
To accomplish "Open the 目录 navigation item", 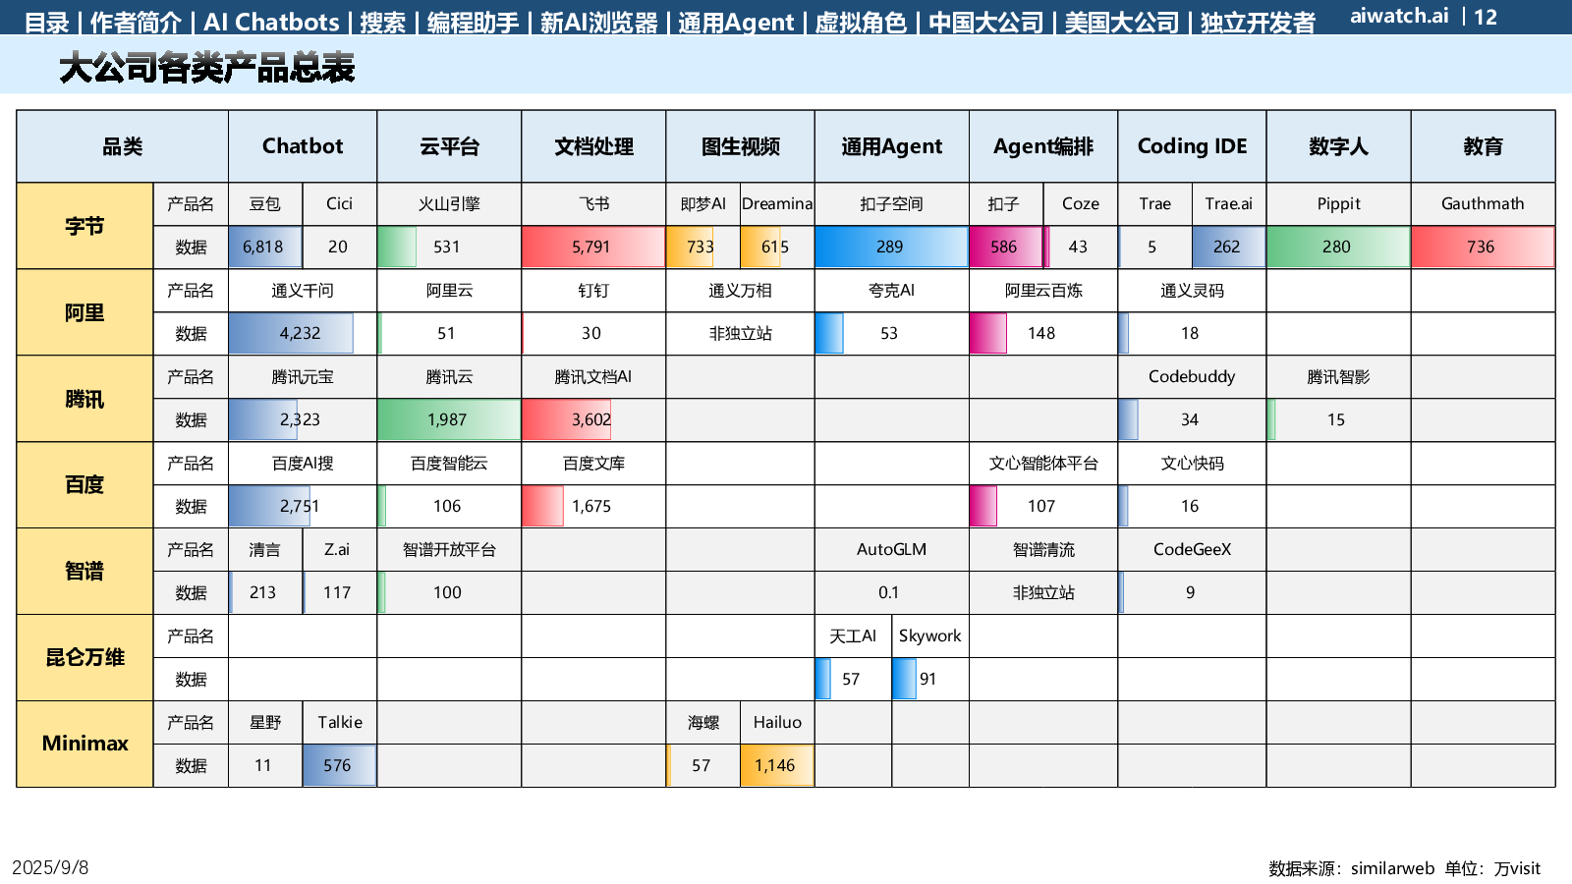I will pos(46,22).
